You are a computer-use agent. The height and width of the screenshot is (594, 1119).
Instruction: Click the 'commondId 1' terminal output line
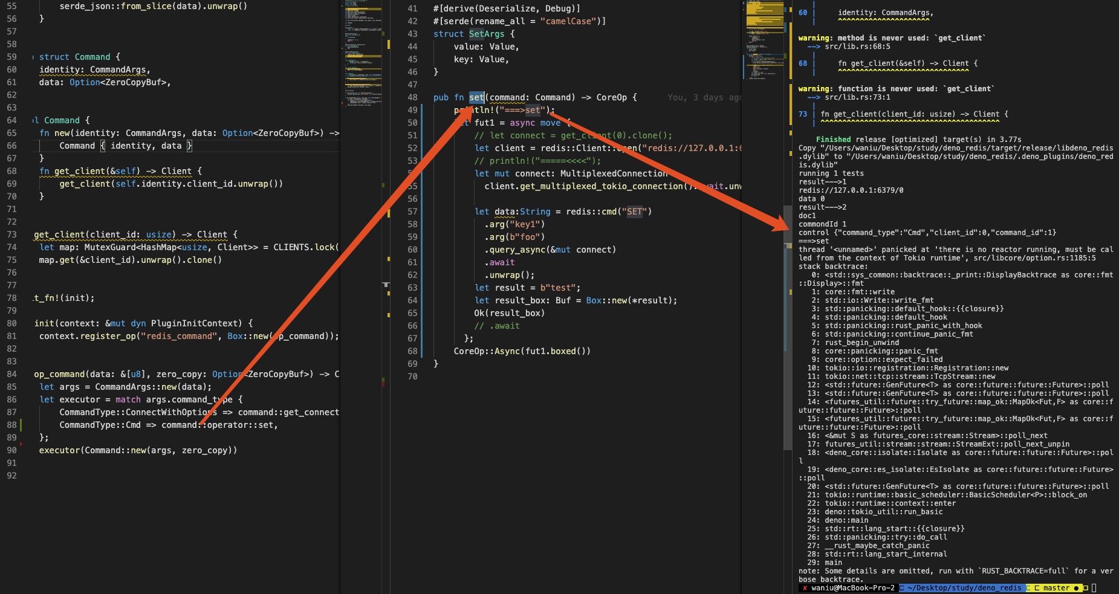822,224
